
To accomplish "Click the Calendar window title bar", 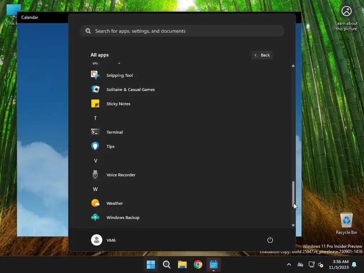I will tap(43, 17).
